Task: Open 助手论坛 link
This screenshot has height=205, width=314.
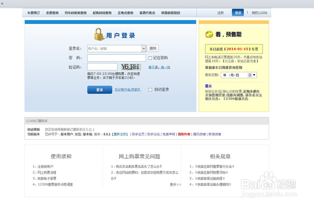Action: [154, 134]
